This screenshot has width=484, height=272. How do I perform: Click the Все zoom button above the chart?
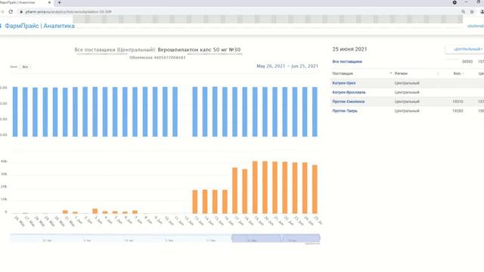point(25,67)
